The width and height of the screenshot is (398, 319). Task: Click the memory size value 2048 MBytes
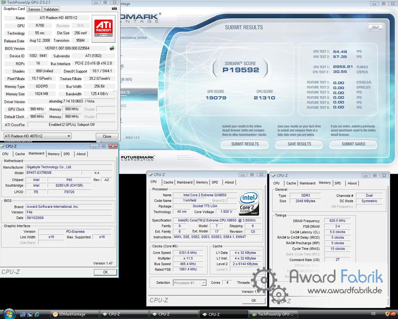[305, 201]
